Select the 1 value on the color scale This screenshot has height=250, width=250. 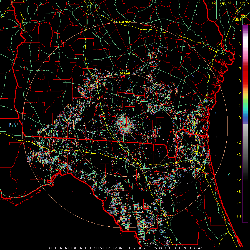pyautogui.click(x=240, y=105)
